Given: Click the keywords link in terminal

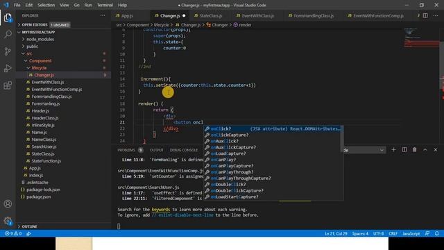Looking at the screenshot, I should pyautogui.click(x=161, y=210).
